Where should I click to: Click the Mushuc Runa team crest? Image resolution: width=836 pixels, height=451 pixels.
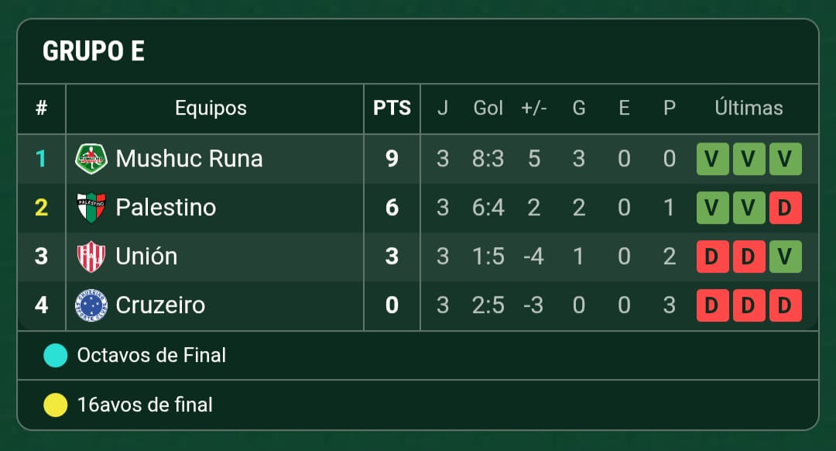[91, 159]
